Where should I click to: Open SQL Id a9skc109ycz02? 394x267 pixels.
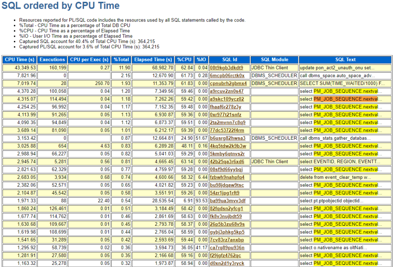227,99
